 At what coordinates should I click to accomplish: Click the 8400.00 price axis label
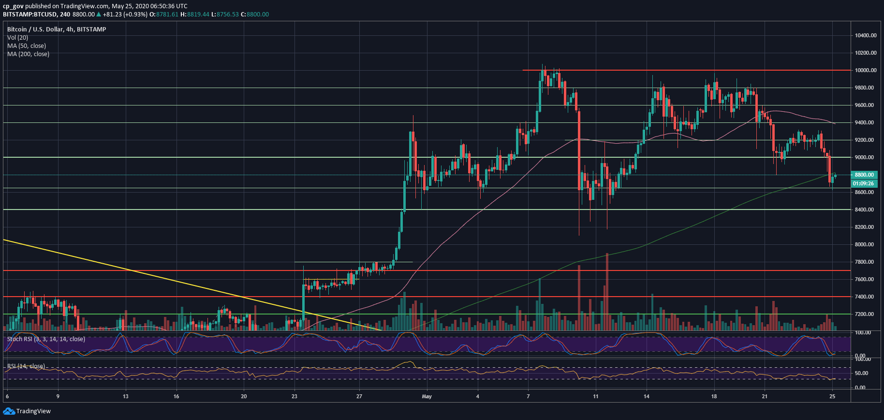(x=864, y=210)
